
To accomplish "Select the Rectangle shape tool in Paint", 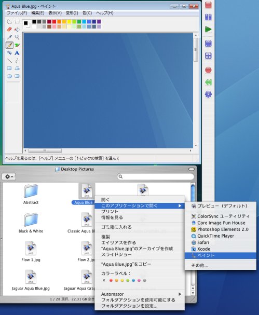I will coord(9,69).
